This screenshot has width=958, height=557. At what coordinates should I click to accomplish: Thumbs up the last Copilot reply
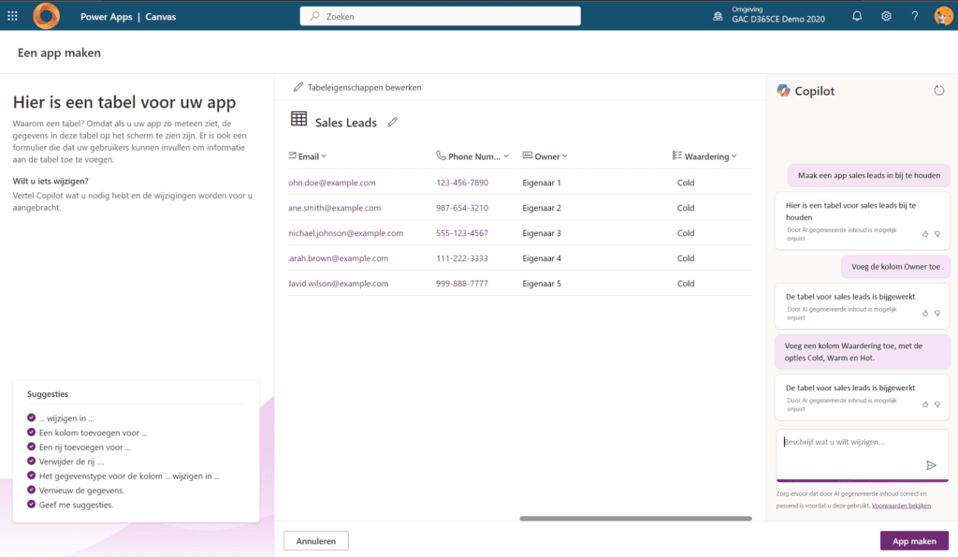pos(925,404)
